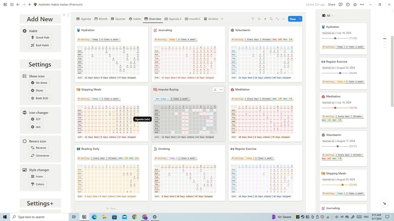
Task: Go back with the left arrow
Action: (18, 5)
